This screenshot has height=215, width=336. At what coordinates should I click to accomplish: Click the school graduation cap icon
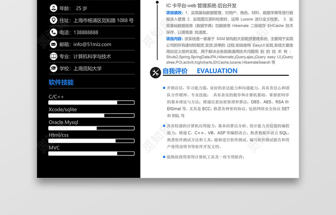pos(53,68)
